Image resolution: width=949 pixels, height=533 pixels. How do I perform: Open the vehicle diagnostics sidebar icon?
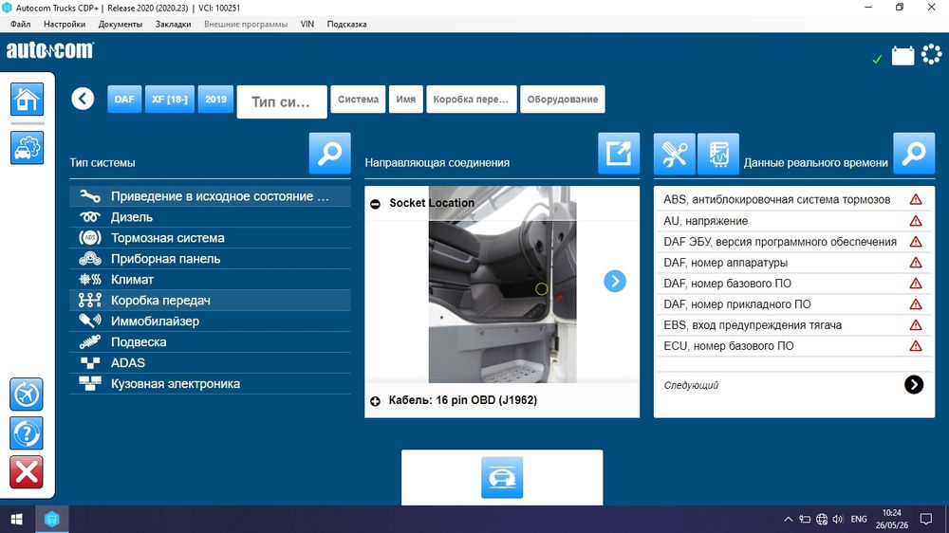[x=27, y=148]
